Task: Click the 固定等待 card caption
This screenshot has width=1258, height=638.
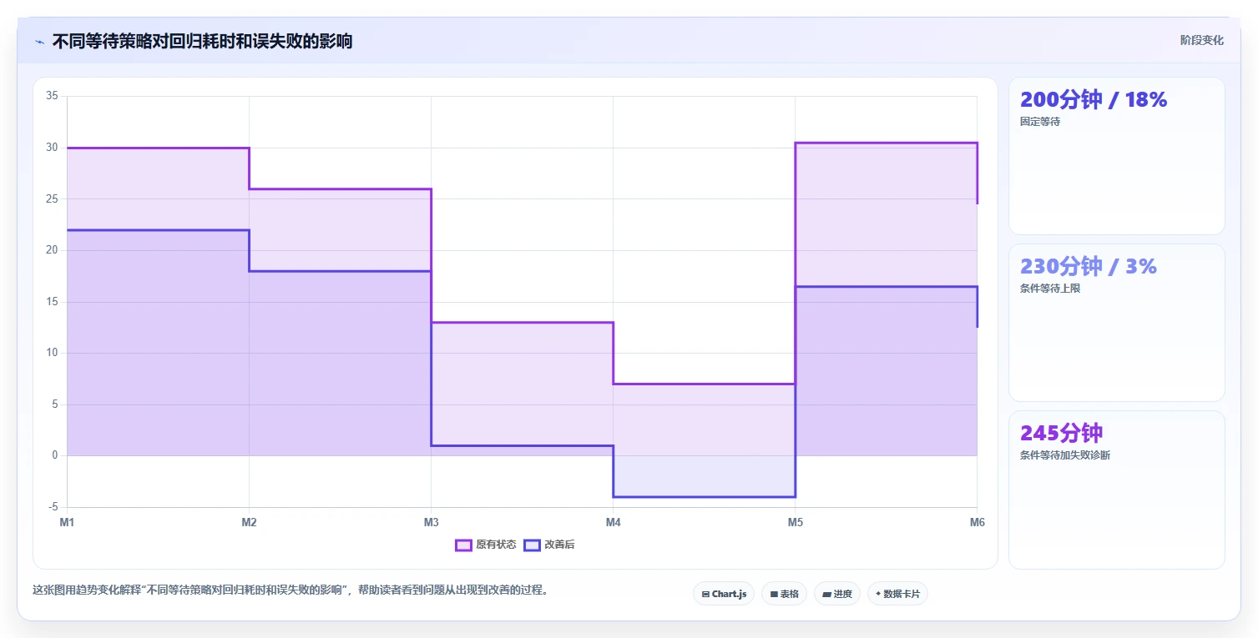Action: 1040,122
